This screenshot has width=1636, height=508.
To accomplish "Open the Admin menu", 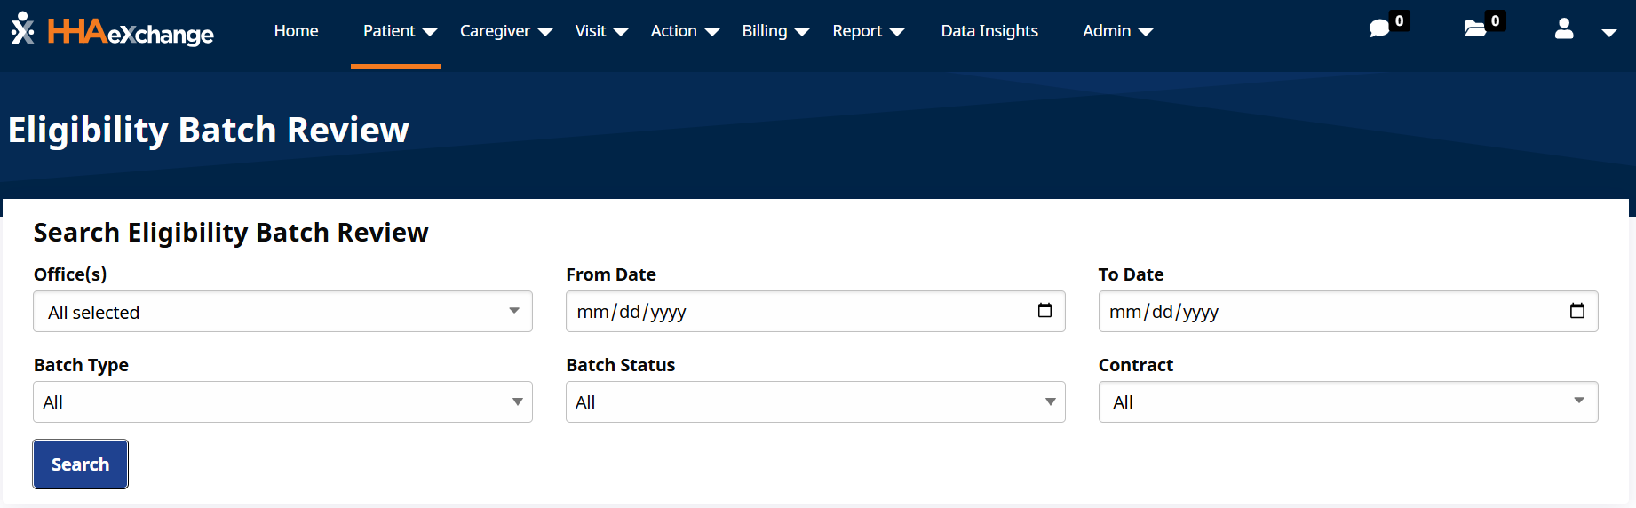I will (x=1116, y=31).
